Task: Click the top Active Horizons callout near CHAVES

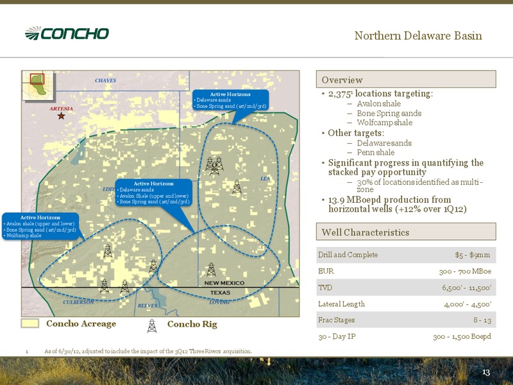Action: (x=230, y=100)
